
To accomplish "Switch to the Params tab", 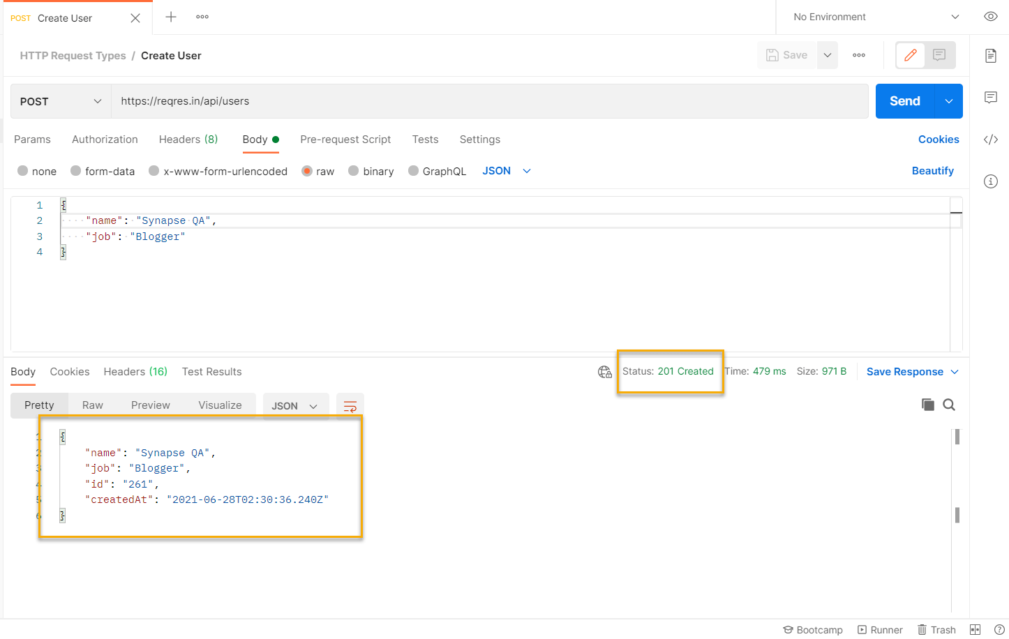I will (x=32, y=140).
